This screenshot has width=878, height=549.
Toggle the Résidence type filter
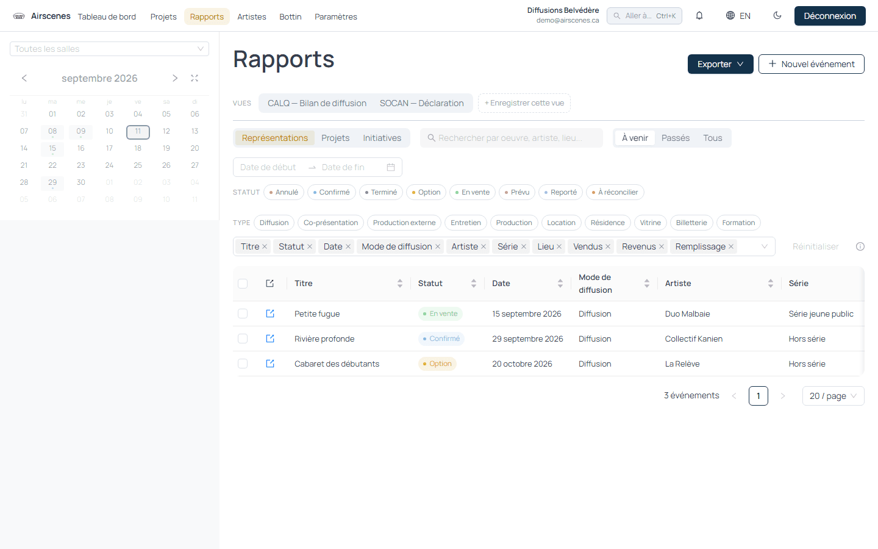(607, 223)
